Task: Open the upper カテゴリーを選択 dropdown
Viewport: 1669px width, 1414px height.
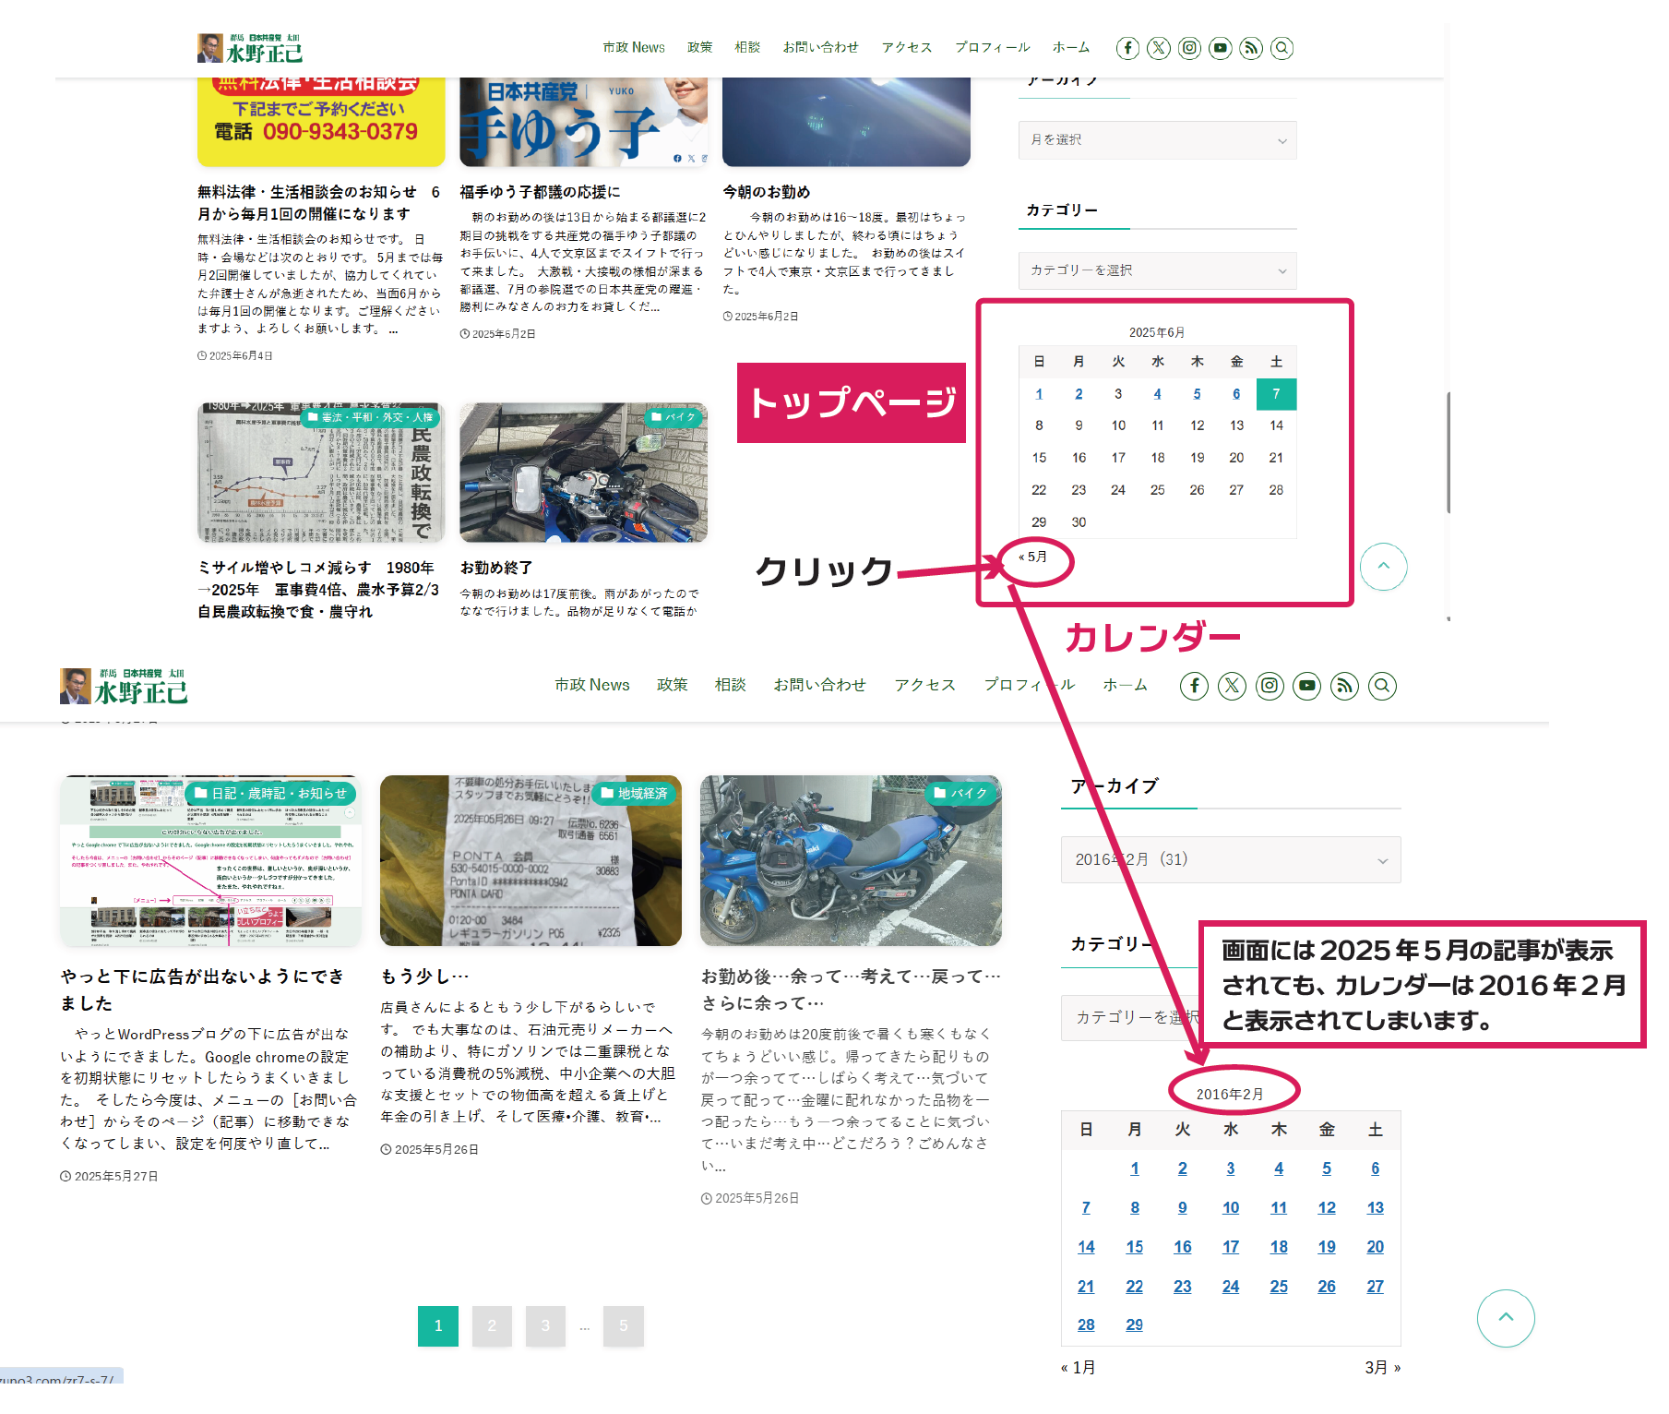Action: coord(1157,270)
